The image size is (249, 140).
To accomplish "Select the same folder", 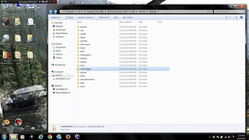I will point(82,76).
